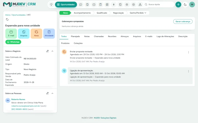This screenshot has width=198, height=123.
Task: Click the roberto.nunes@exemplo.com.br email link
Action: click(x=26, y=106)
